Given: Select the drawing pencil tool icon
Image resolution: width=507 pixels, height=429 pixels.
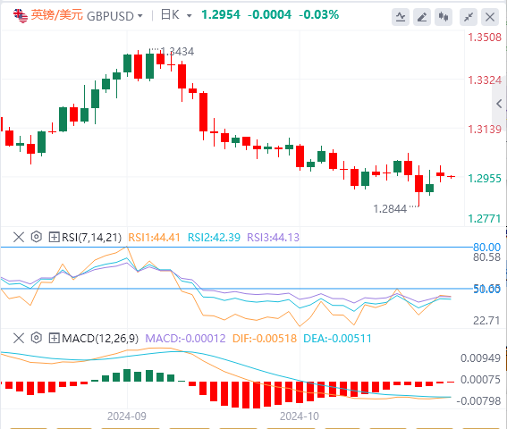Looking at the screenshot, I should click(422, 17).
